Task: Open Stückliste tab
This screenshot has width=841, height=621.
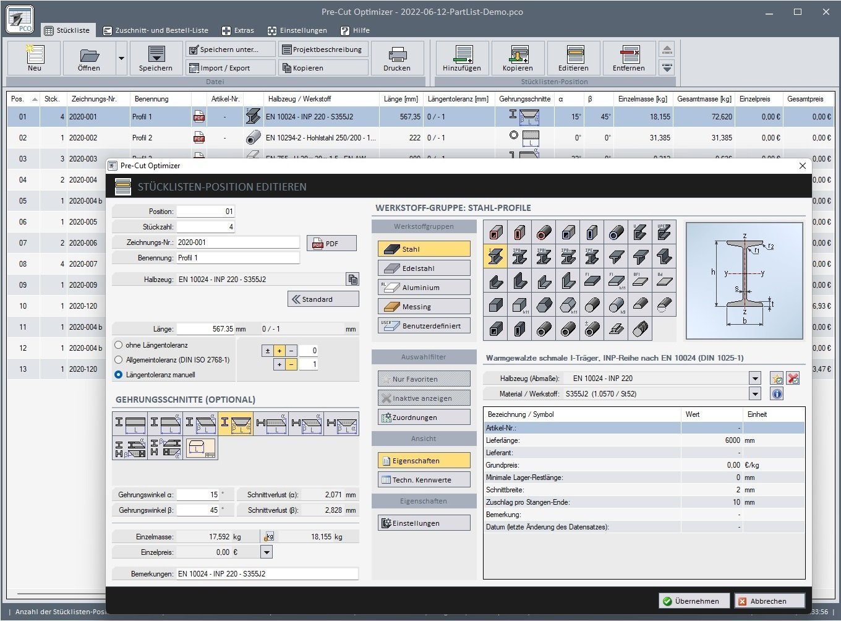Action: [67, 30]
